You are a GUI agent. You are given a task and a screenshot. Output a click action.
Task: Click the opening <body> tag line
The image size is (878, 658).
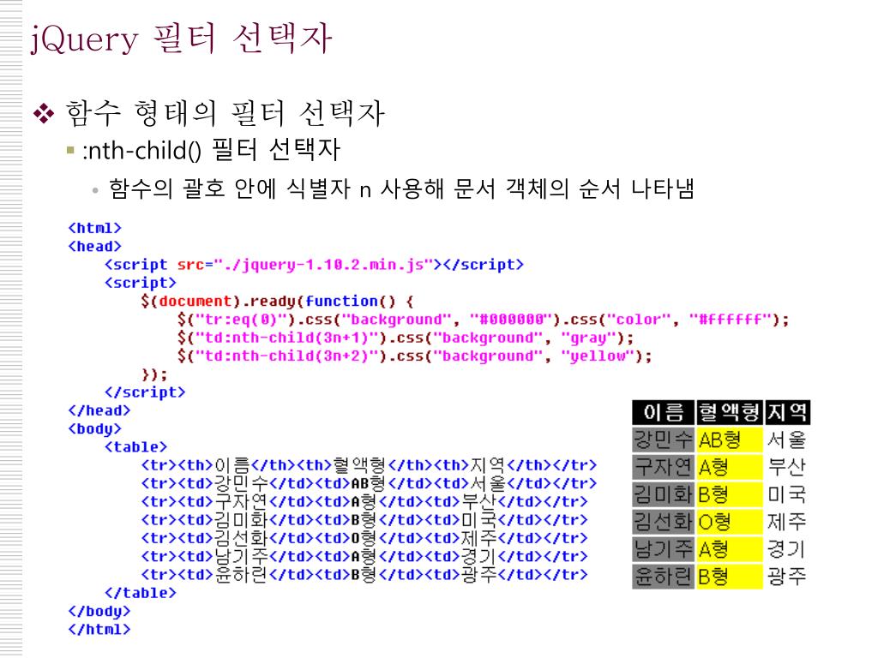click(94, 429)
